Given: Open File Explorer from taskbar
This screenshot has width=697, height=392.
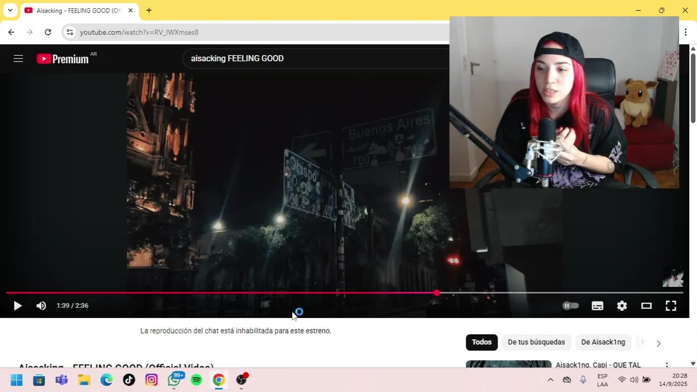Looking at the screenshot, I should [x=83, y=380].
